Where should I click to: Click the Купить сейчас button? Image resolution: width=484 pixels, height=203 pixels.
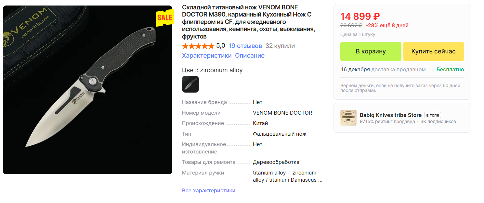[x=433, y=51]
